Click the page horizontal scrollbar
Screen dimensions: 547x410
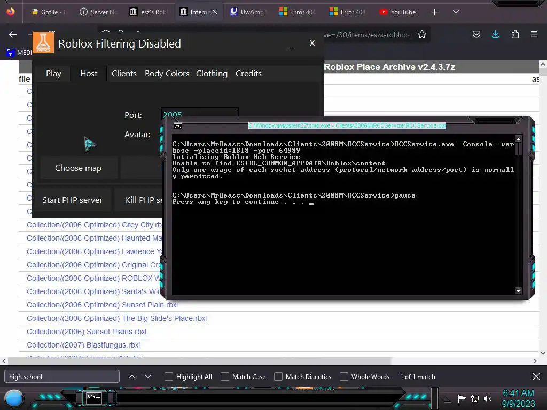coord(199,361)
